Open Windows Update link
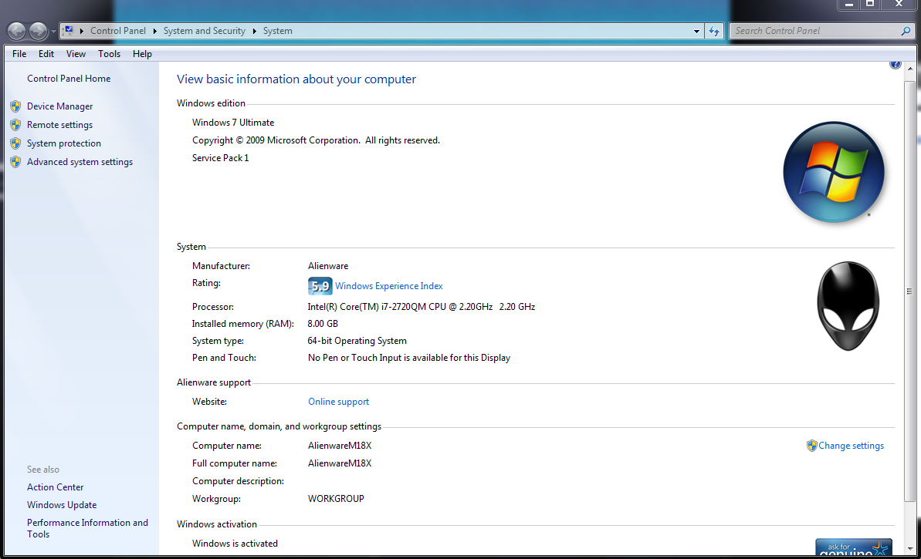Screen dimensions: 921x559 click(62, 505)
